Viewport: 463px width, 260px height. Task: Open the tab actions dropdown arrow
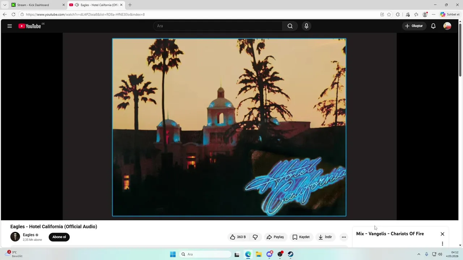point(5,5)
